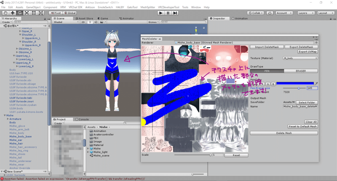Click the renderer object picker circle
This screenshot has width=337, height=181.
(316, 43)
